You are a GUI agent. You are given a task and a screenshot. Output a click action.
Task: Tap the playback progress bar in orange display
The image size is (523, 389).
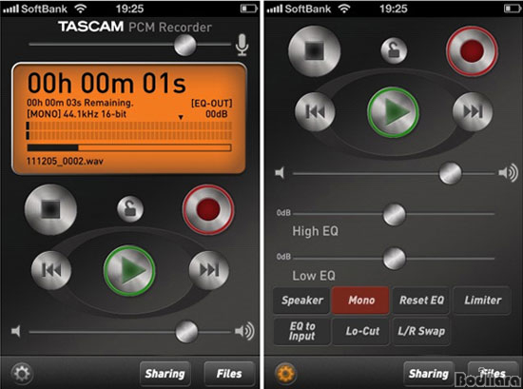(x=129, y=147)
